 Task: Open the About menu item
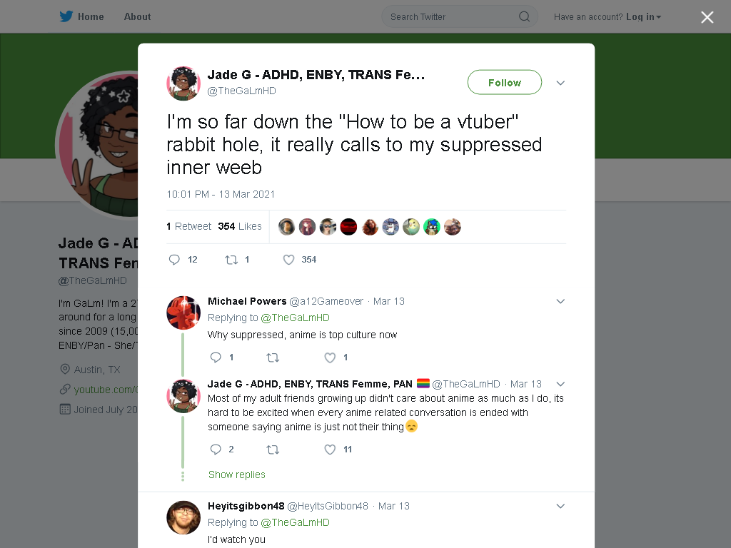coord(137,17)
